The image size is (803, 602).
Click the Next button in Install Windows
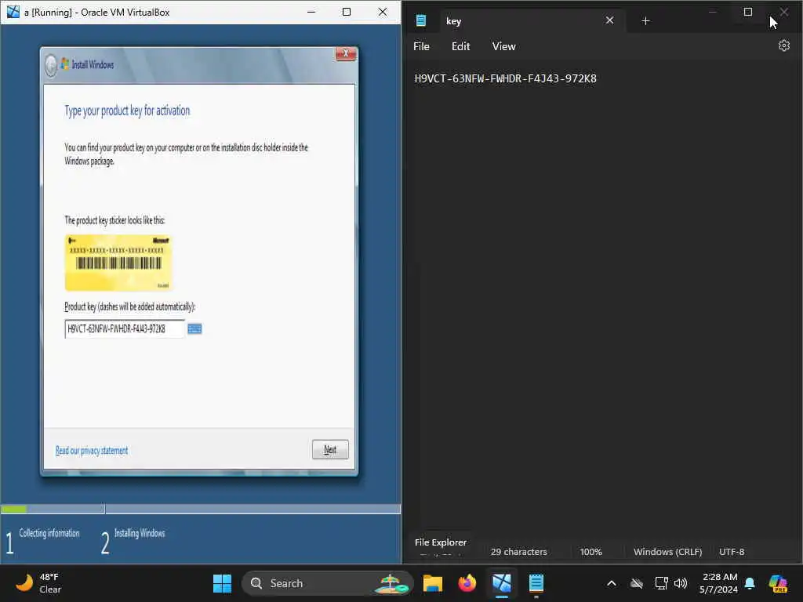click(330, 449)
